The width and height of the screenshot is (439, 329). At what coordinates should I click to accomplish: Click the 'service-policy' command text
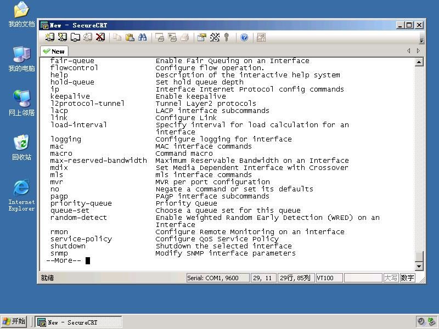(x=81, y=239)
